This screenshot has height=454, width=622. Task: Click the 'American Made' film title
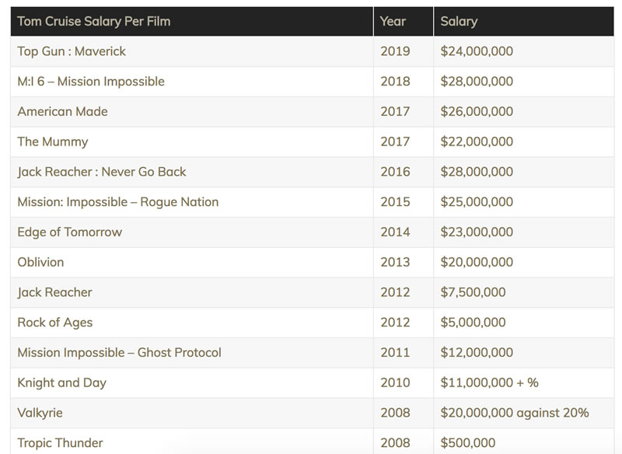click(62, 111)
